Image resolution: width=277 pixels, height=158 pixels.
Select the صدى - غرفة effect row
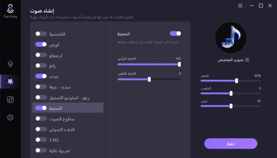(x=67, y=87)
